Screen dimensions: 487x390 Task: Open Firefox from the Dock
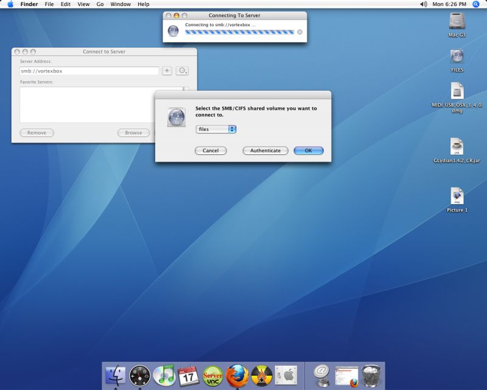pos(237,375)
